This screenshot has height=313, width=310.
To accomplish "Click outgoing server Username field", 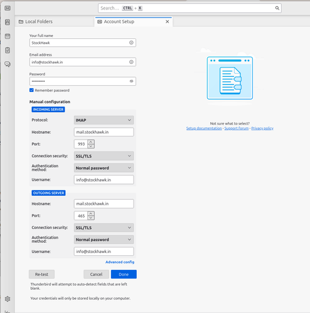I will coord(104,252).
